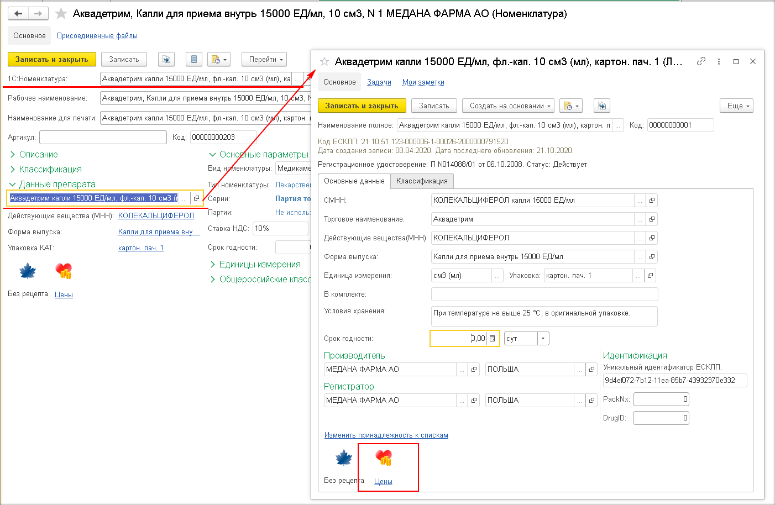775x505 pixels.
Task: Select Основные данные tab in popup
Action: point(354,181)
